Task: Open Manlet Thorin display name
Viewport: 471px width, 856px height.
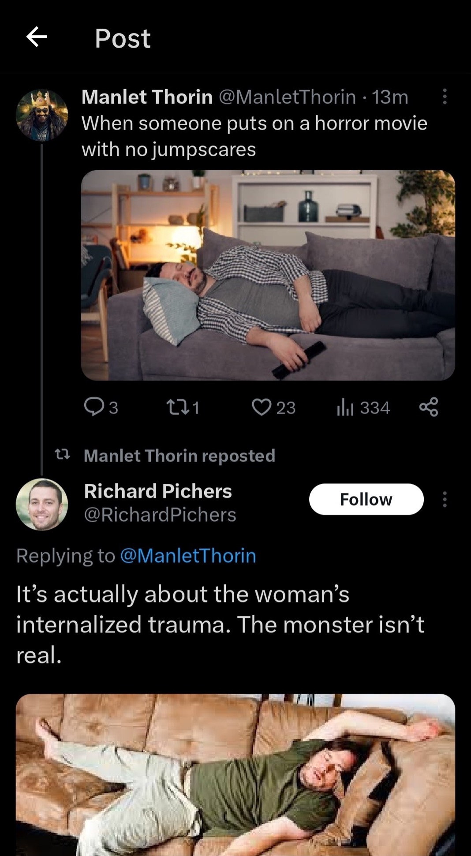Action: click(147, 97)
